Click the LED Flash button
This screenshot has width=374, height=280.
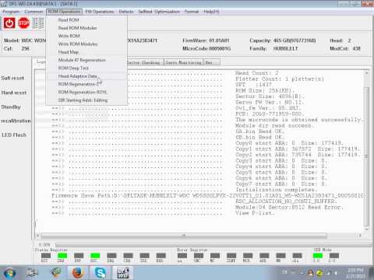pyautogui.click(x=14, y=135)
